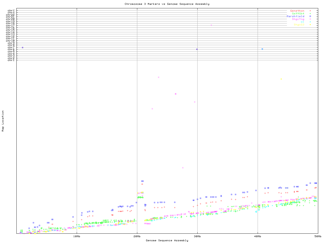
Task: Click the chrY label on the y-axis
Action: pyautogui.click(x=11, y=11)
